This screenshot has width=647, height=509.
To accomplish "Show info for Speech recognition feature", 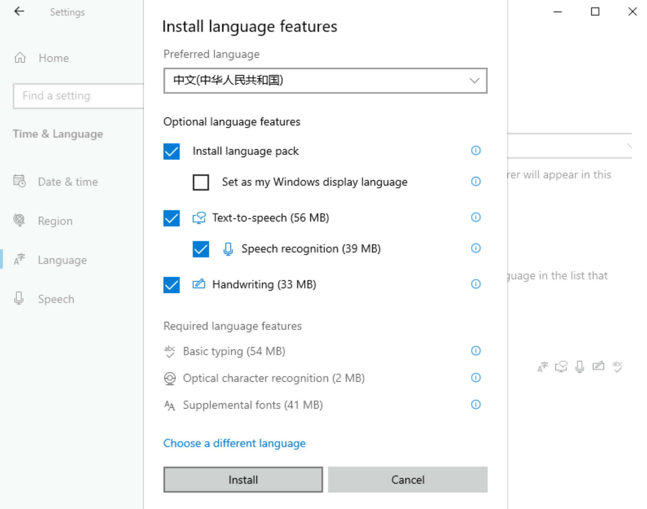I will 476,248.
